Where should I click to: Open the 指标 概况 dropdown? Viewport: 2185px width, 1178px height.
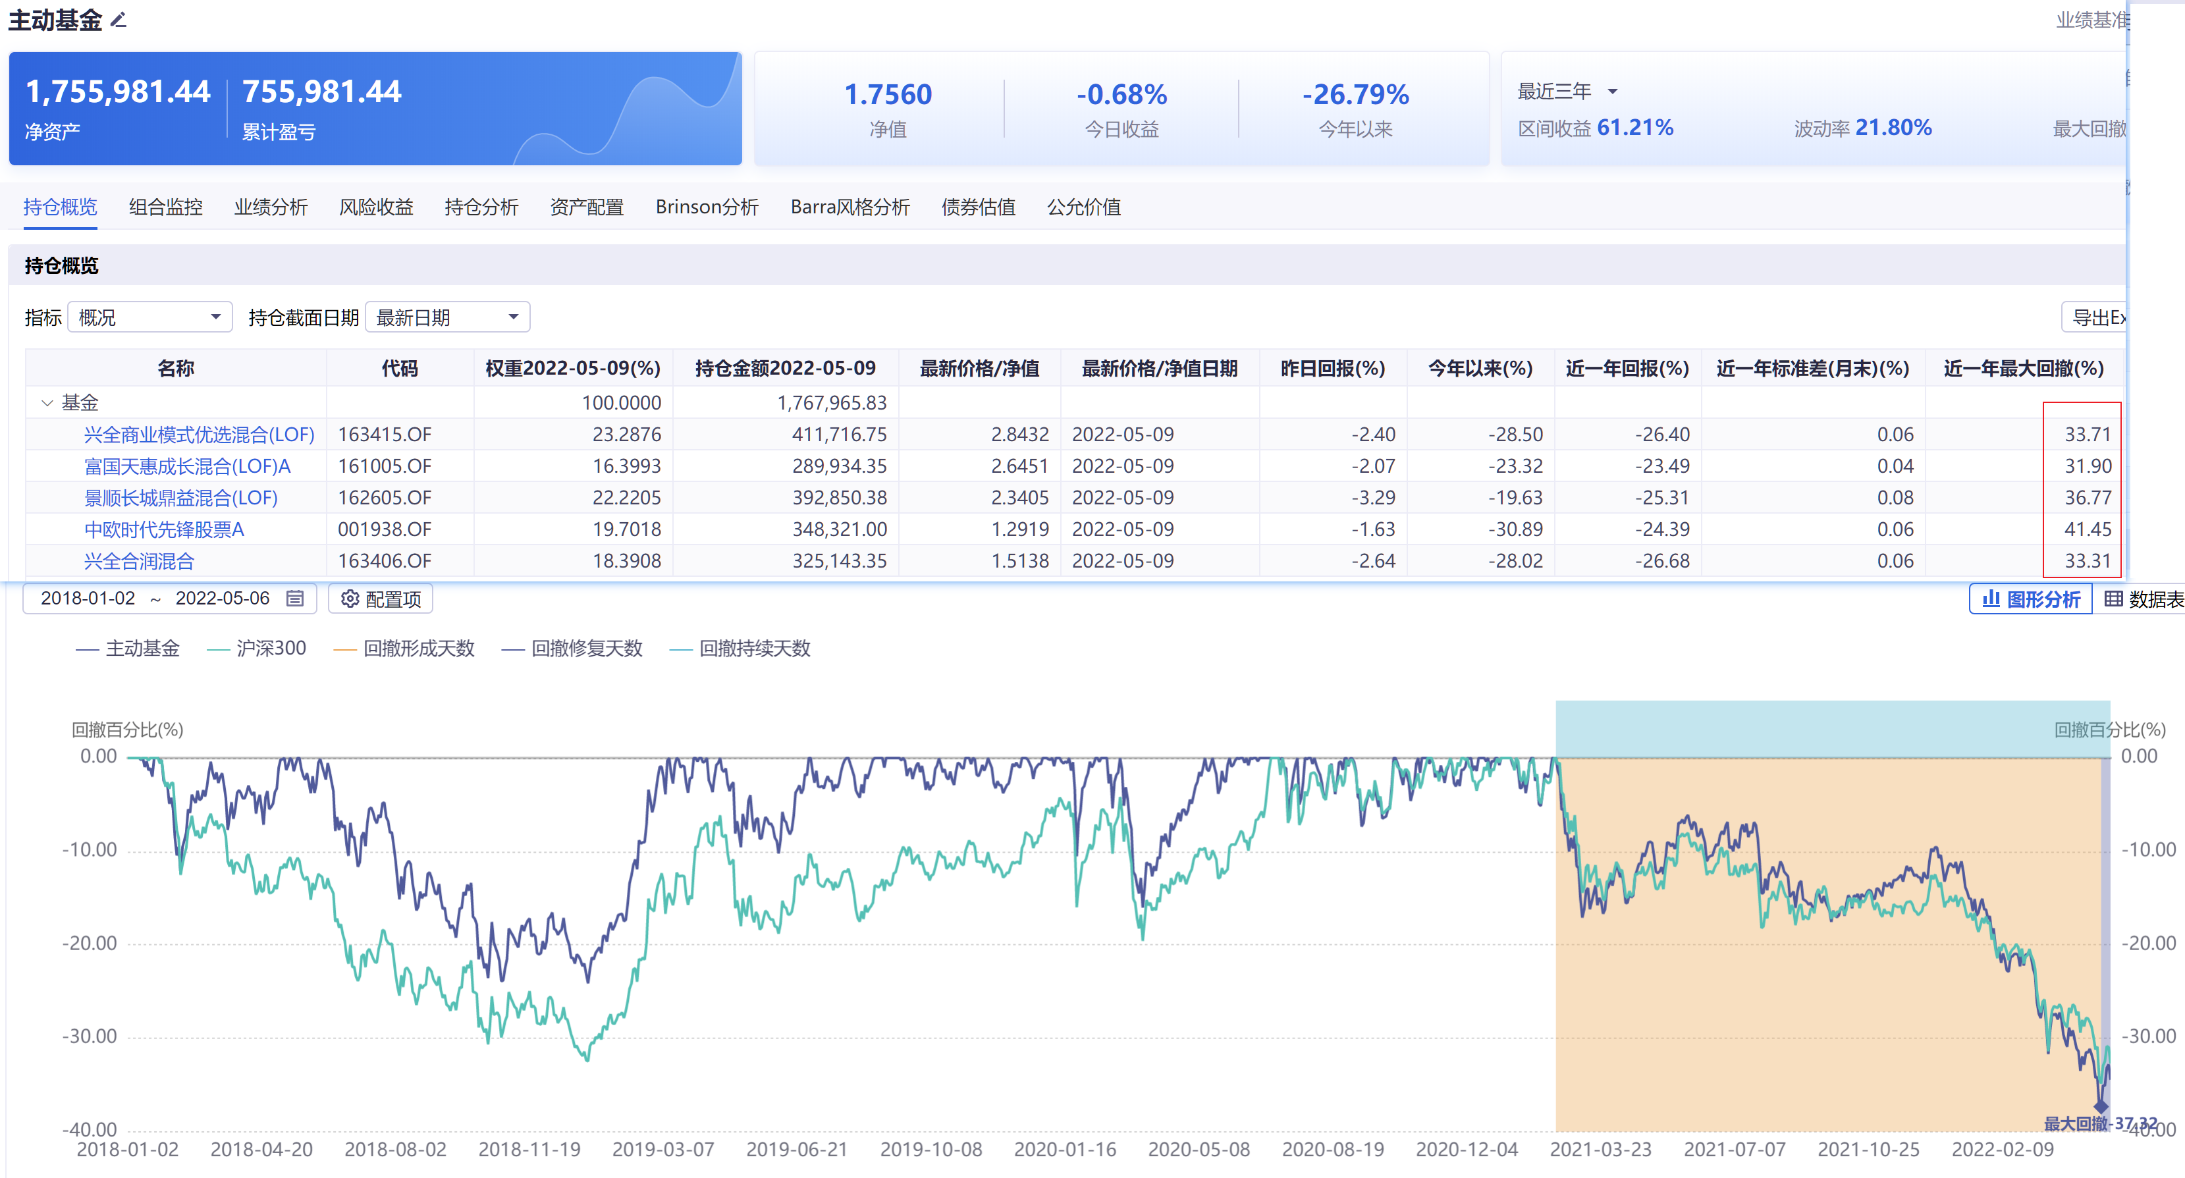point(150,317)
